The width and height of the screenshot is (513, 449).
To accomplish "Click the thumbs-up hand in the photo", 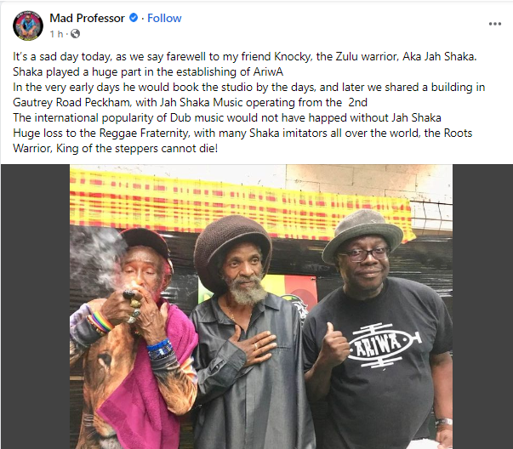I will click(333, 344).
